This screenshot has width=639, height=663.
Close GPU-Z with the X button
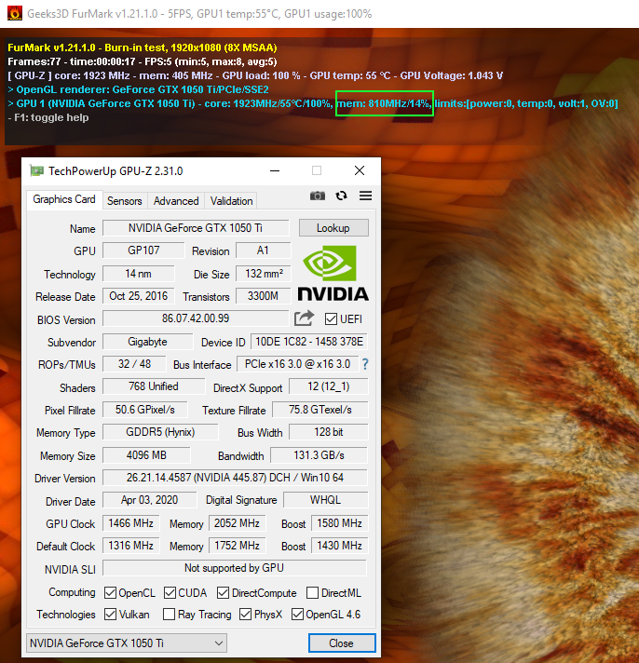coord(360,170)
